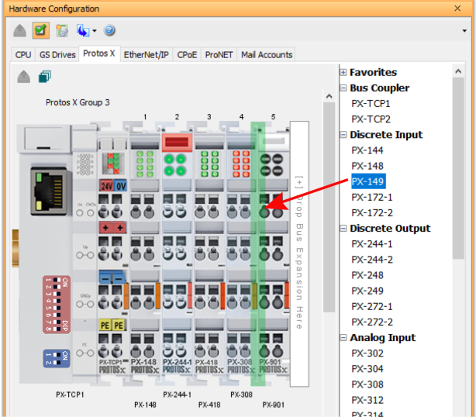Open the arrow dropdown beside the import icon

(x=94, y=32)
